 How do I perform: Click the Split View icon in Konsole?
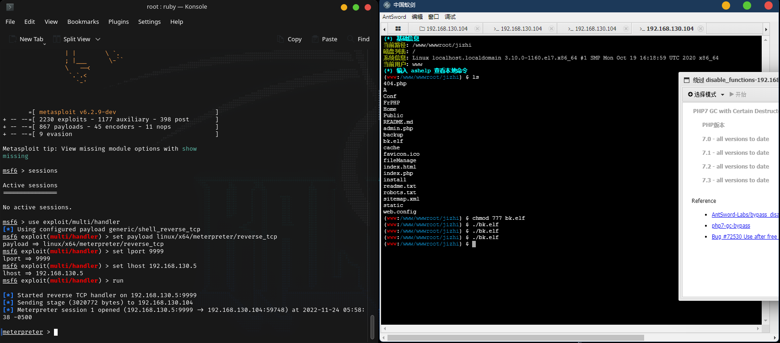(x=56, y=39)
